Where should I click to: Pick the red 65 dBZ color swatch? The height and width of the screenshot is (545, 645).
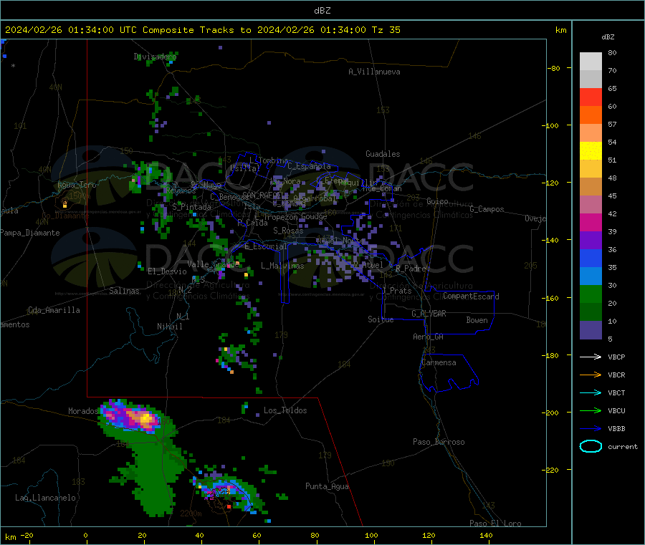(x=591, y=97)
